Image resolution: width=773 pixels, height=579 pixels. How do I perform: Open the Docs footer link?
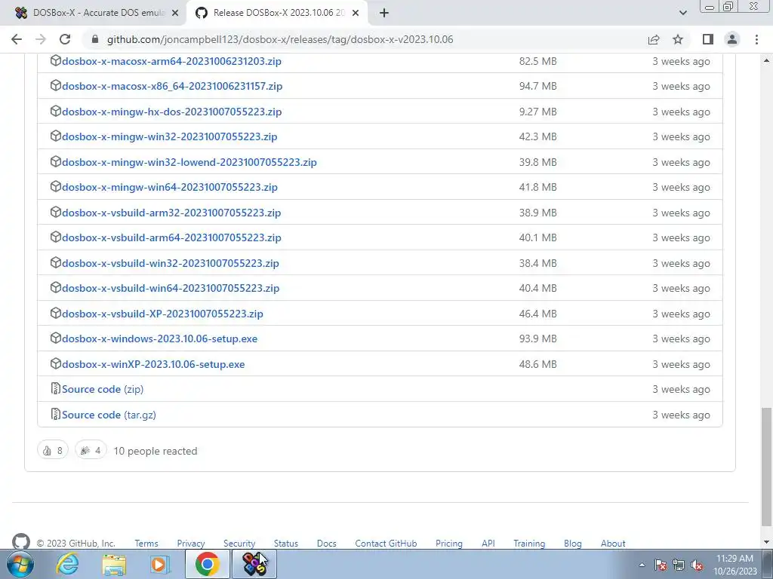[326, 544]
